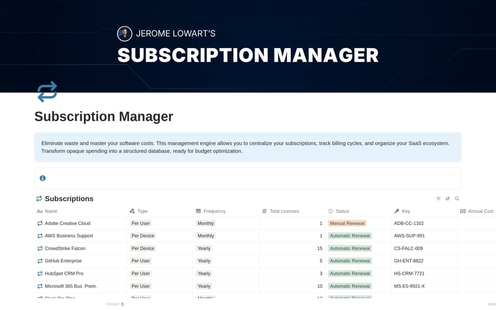The height and width of the screenshot is (310, 496).
Task: Click the AWS Business Support row icon
Action: [40, 236]
